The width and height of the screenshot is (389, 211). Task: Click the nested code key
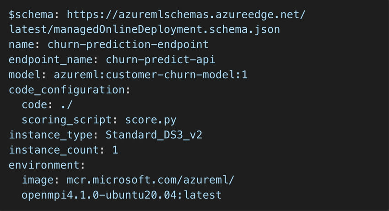34,105
